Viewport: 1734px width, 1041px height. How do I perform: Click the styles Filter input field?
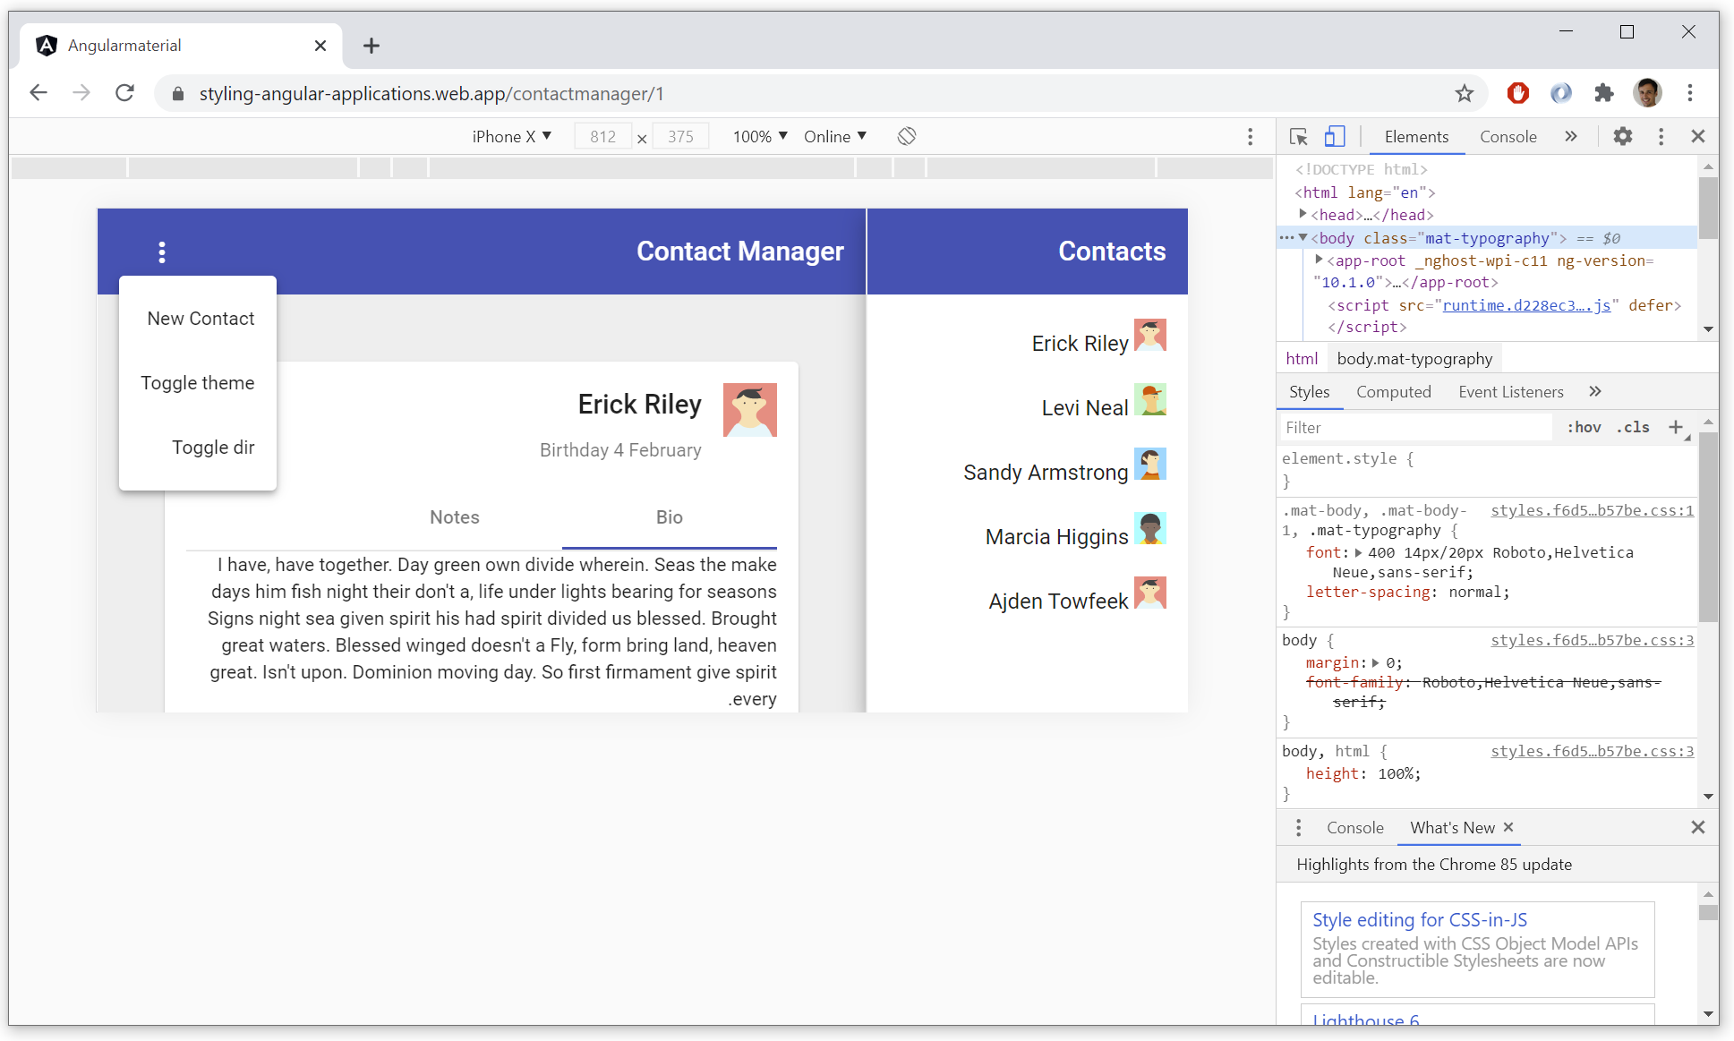(1414, 428)
